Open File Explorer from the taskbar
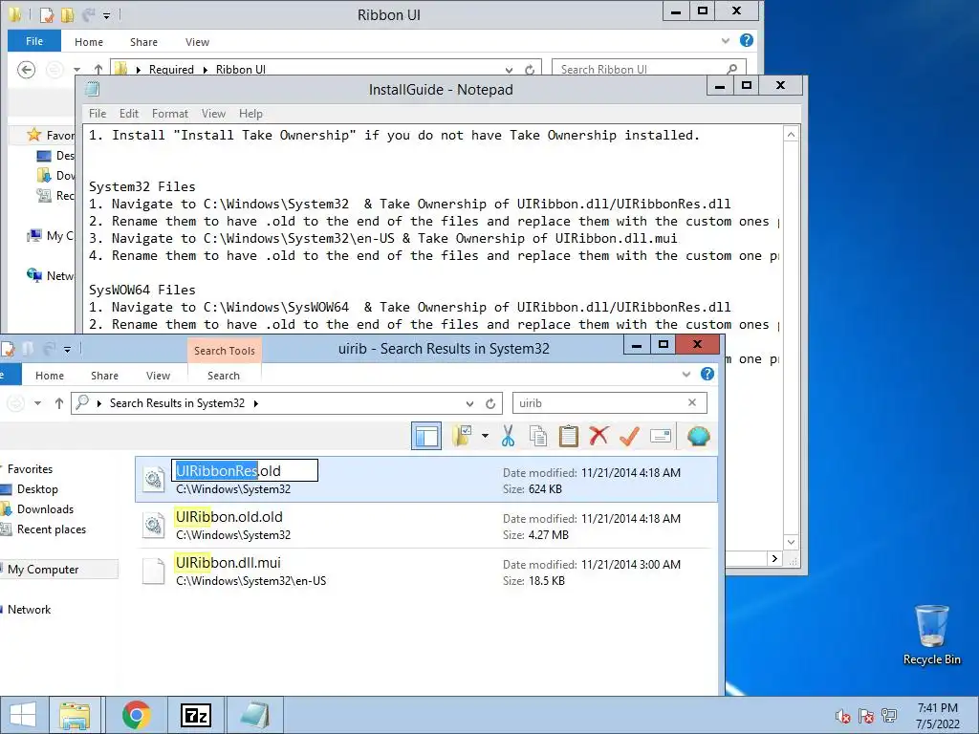 click(75, 715)
